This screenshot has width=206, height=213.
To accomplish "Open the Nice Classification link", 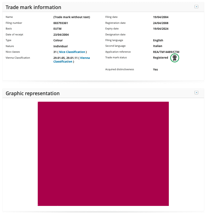I will [x=72, y=52].
